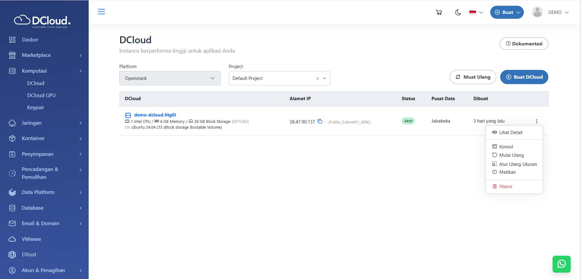
Task: Open the hamburger sidebar menu
Action: [x=101, y=11]
